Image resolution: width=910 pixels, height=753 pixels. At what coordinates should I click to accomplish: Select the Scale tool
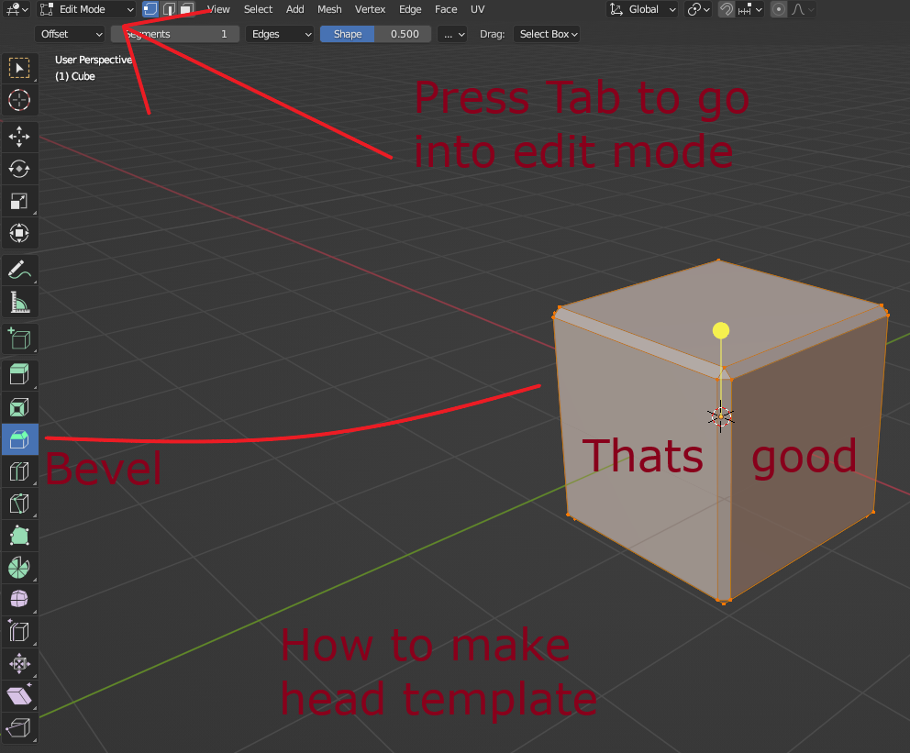(19, 201)
